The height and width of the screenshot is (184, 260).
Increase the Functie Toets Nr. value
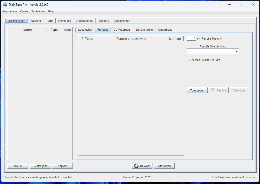[198, 37]
